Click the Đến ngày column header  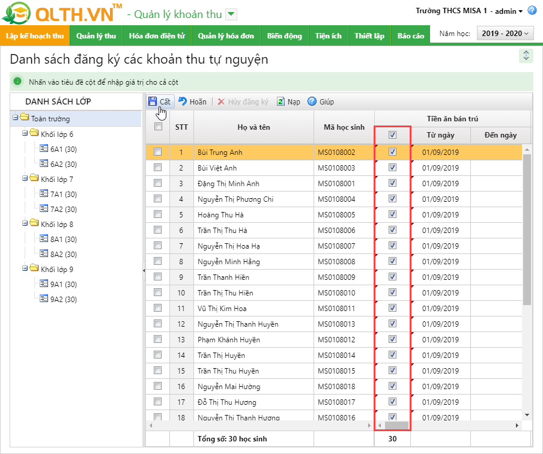point(501,135)
